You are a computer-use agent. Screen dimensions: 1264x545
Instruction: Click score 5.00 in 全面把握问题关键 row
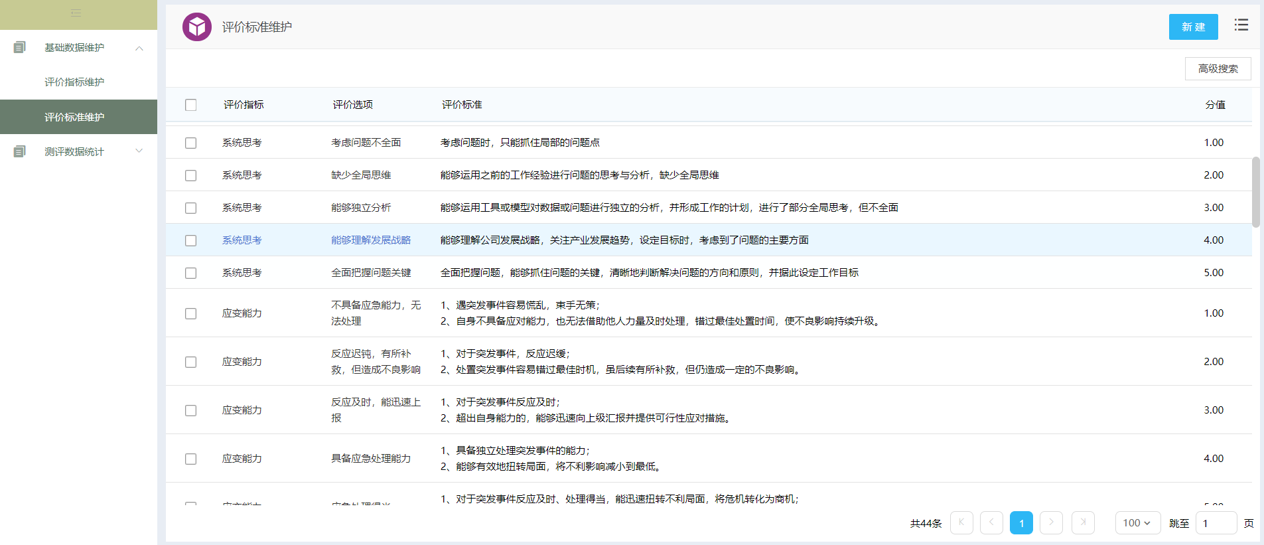coord(1214,273)
